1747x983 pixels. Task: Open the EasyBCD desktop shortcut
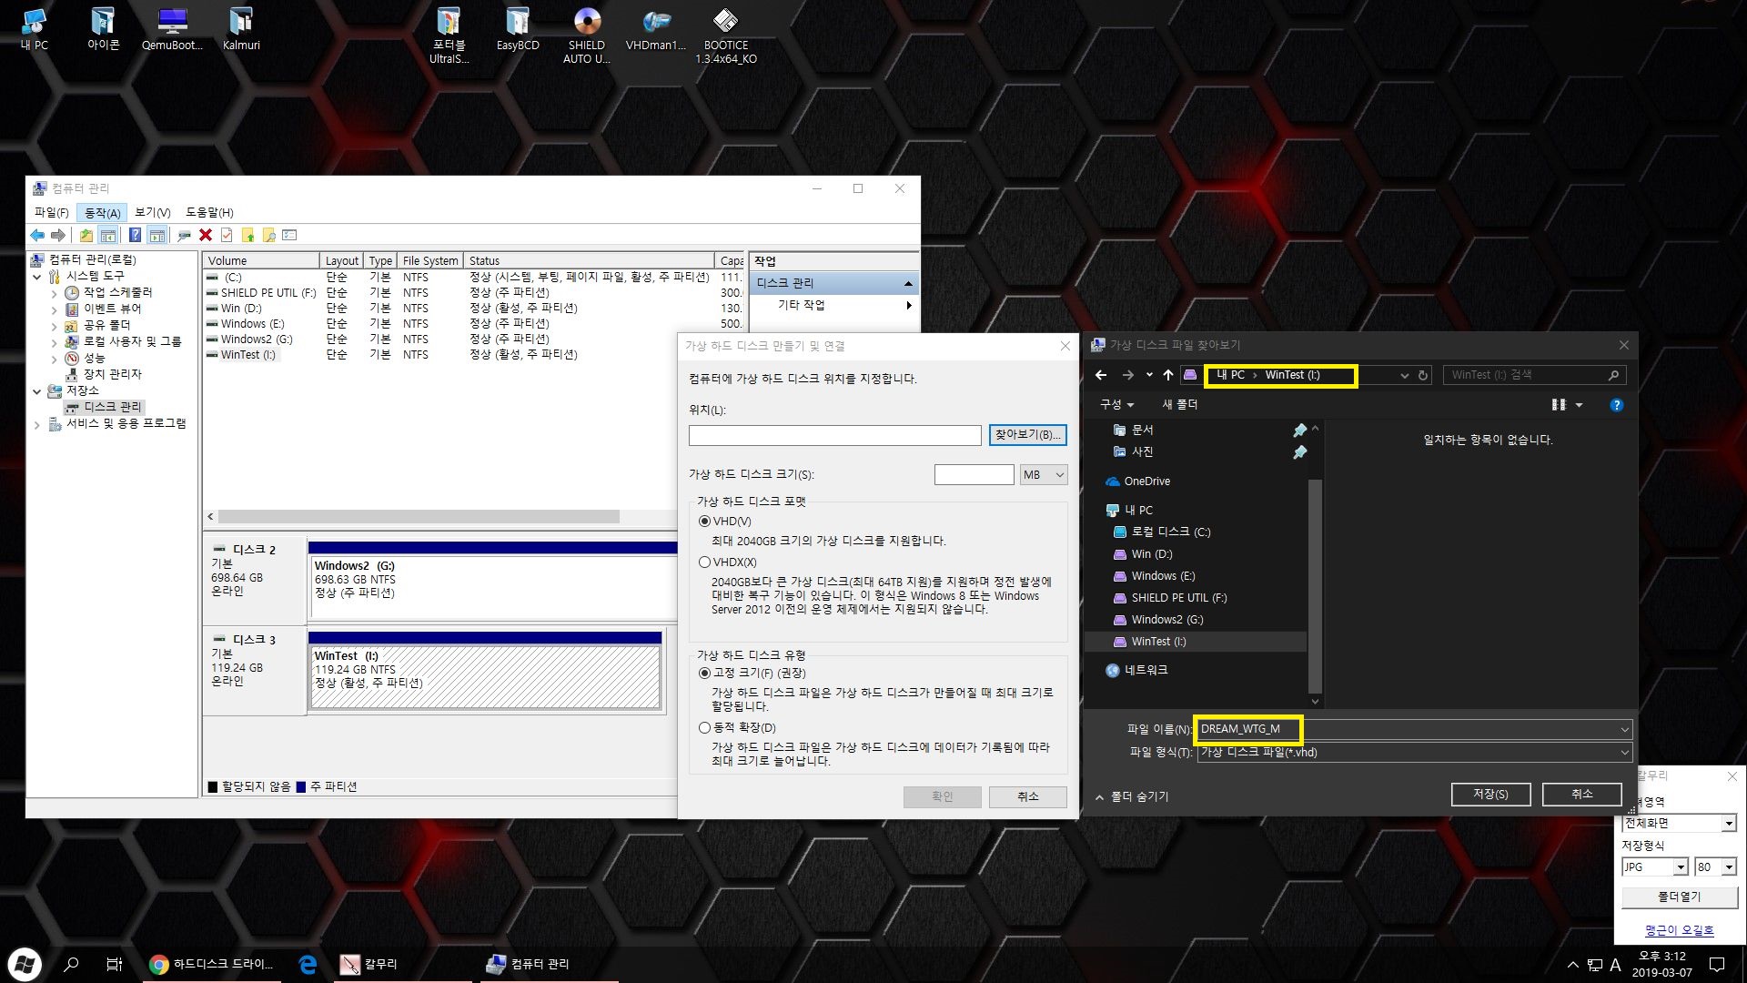pos(517,30)
